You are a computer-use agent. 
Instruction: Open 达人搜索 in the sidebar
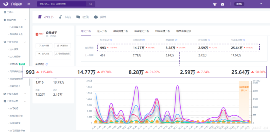14,49
